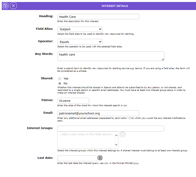Click the down arrow in Interest Groups list
The width and height of the screenshot is (196, 177).
point(116,145)
